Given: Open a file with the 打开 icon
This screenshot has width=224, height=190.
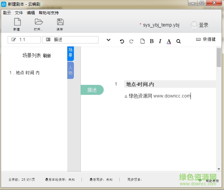Looking at the screenshot, I should click(38, 23).
